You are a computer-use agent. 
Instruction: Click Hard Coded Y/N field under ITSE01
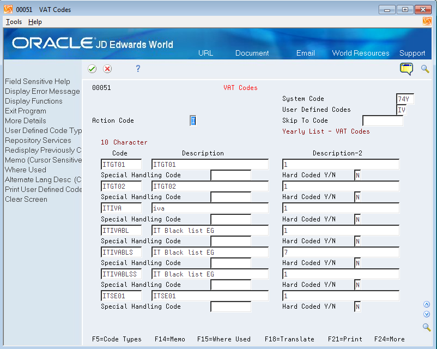click(357, 307)
